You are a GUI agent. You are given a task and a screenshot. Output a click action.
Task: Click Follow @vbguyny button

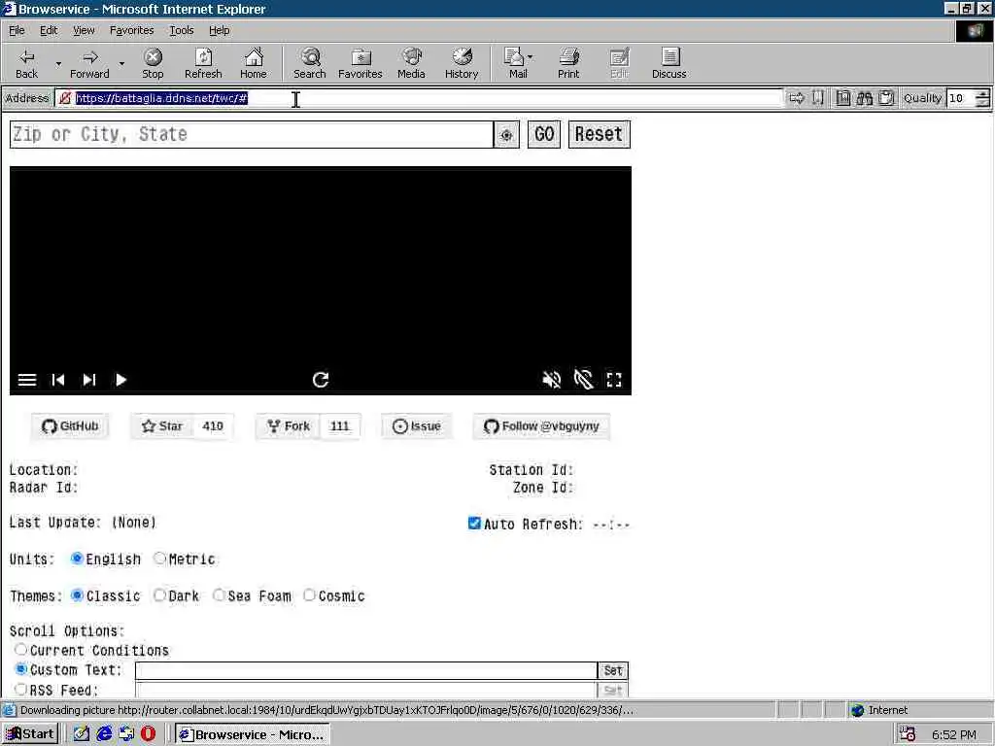click(542, 426)
